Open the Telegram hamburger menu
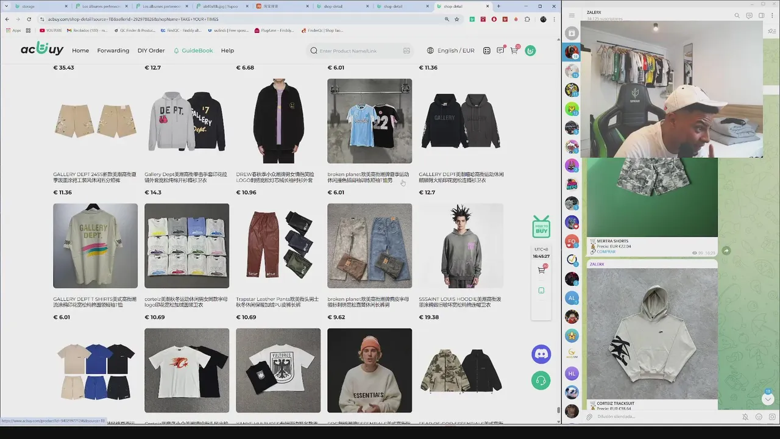 coord(572,15)
